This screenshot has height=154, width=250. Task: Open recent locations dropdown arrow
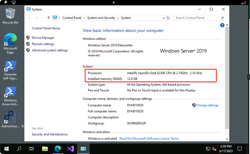click(43, 18)
